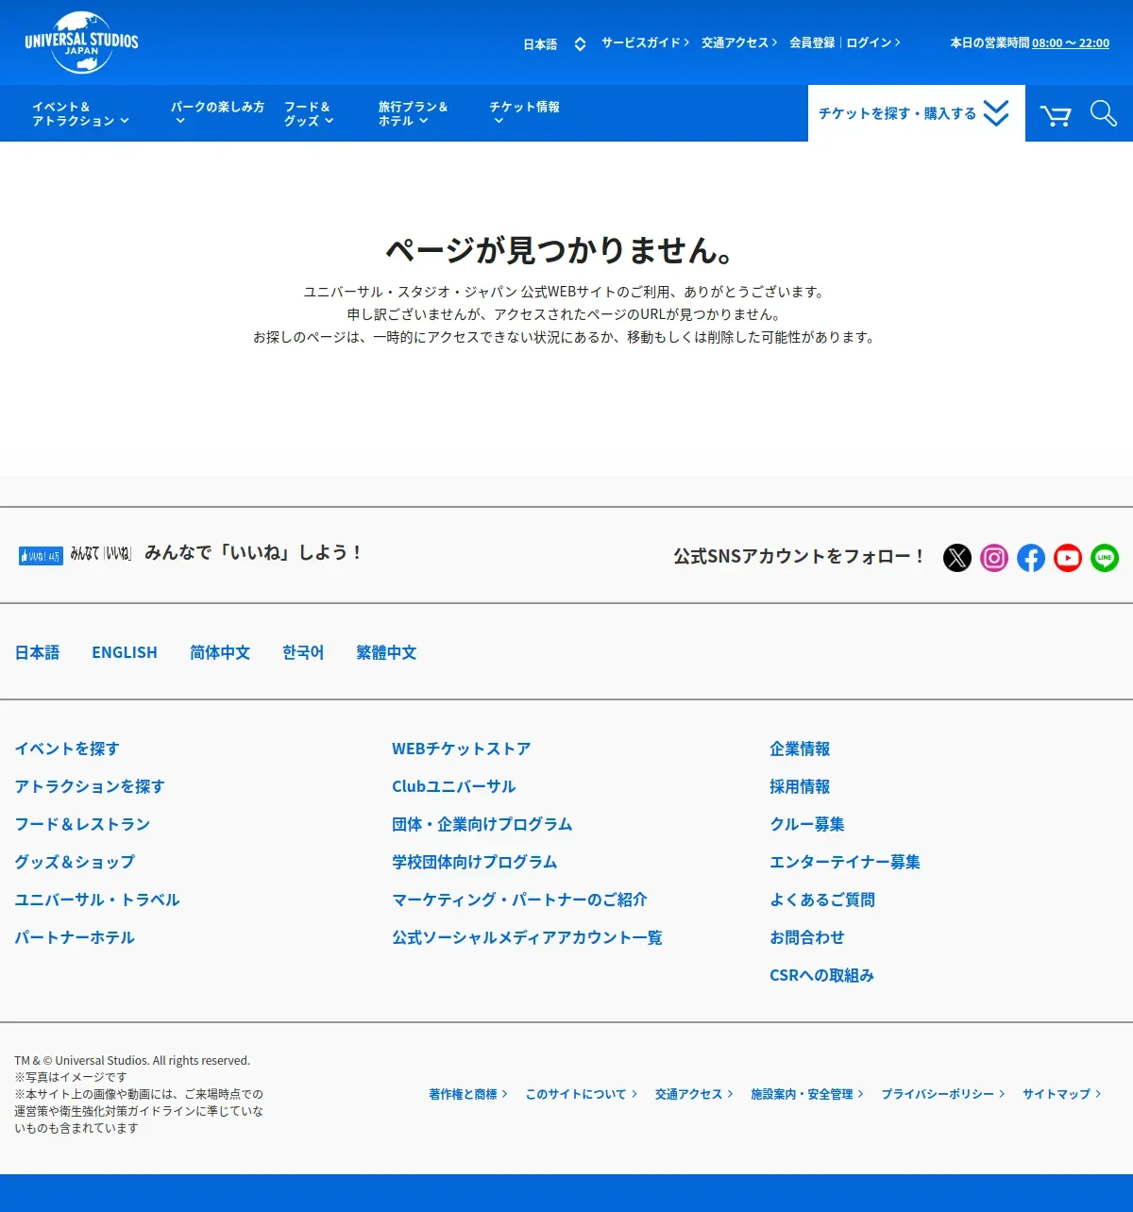Open WEBチケットストア footer link
This screenshot has height=1212, width=1133.
pos(462,749)
